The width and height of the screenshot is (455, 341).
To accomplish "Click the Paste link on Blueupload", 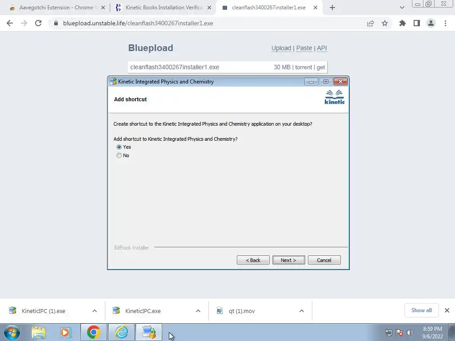I will point(304,48).
